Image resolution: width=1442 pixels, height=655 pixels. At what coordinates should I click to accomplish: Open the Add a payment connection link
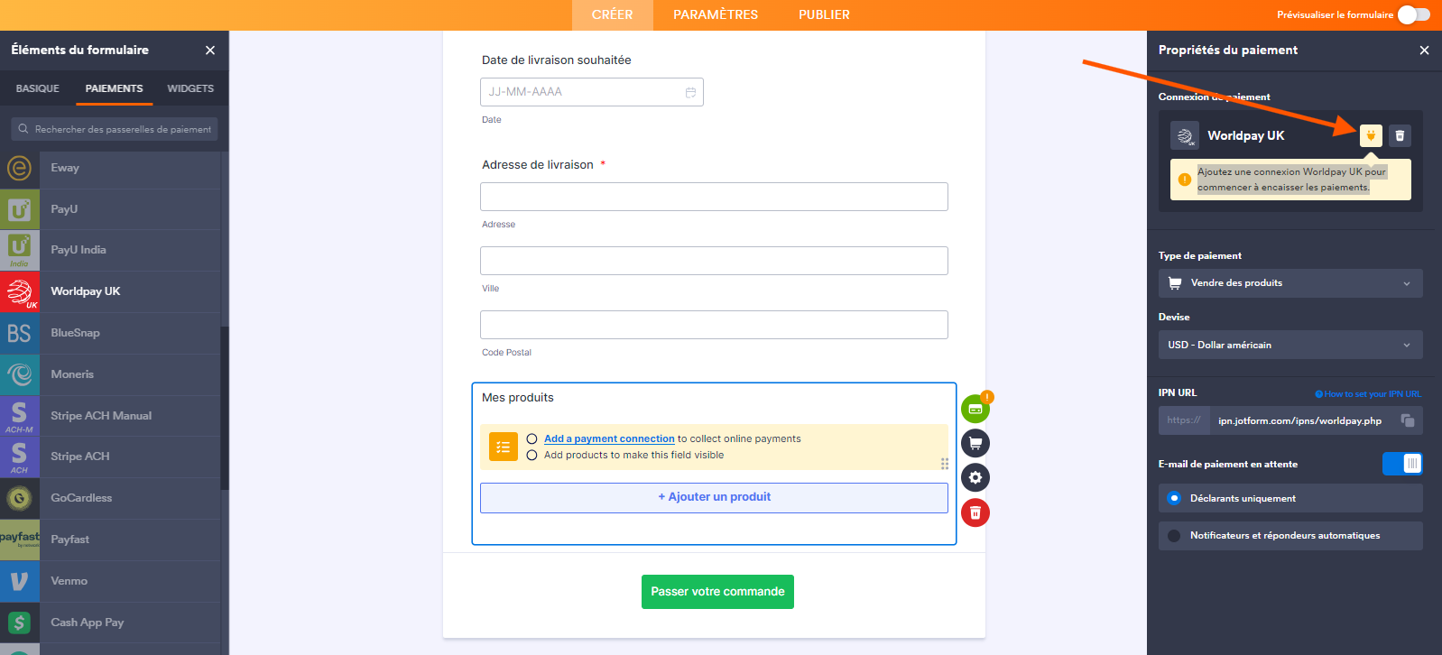pyautogui.click(x=609, y=438)
